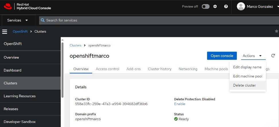Click the favorite star icon
This screenshot has width=279, height=127.
[276, 31]
